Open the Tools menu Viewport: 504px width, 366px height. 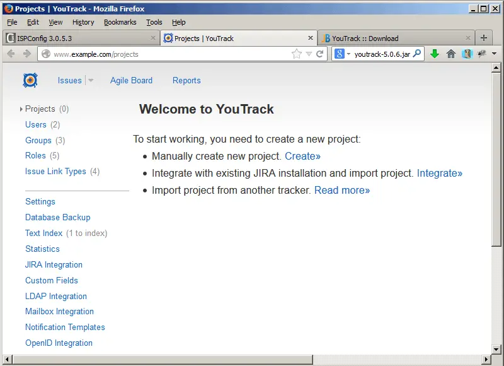coord(154,22)
